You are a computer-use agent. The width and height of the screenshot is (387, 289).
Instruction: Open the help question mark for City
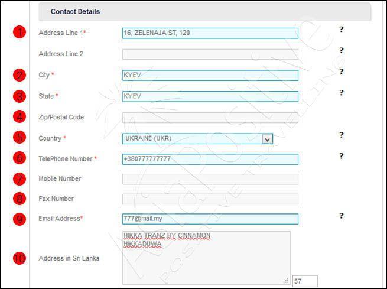(341, 72)
